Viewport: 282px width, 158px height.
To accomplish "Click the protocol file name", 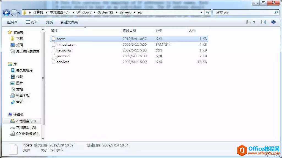I will point(64,56).
